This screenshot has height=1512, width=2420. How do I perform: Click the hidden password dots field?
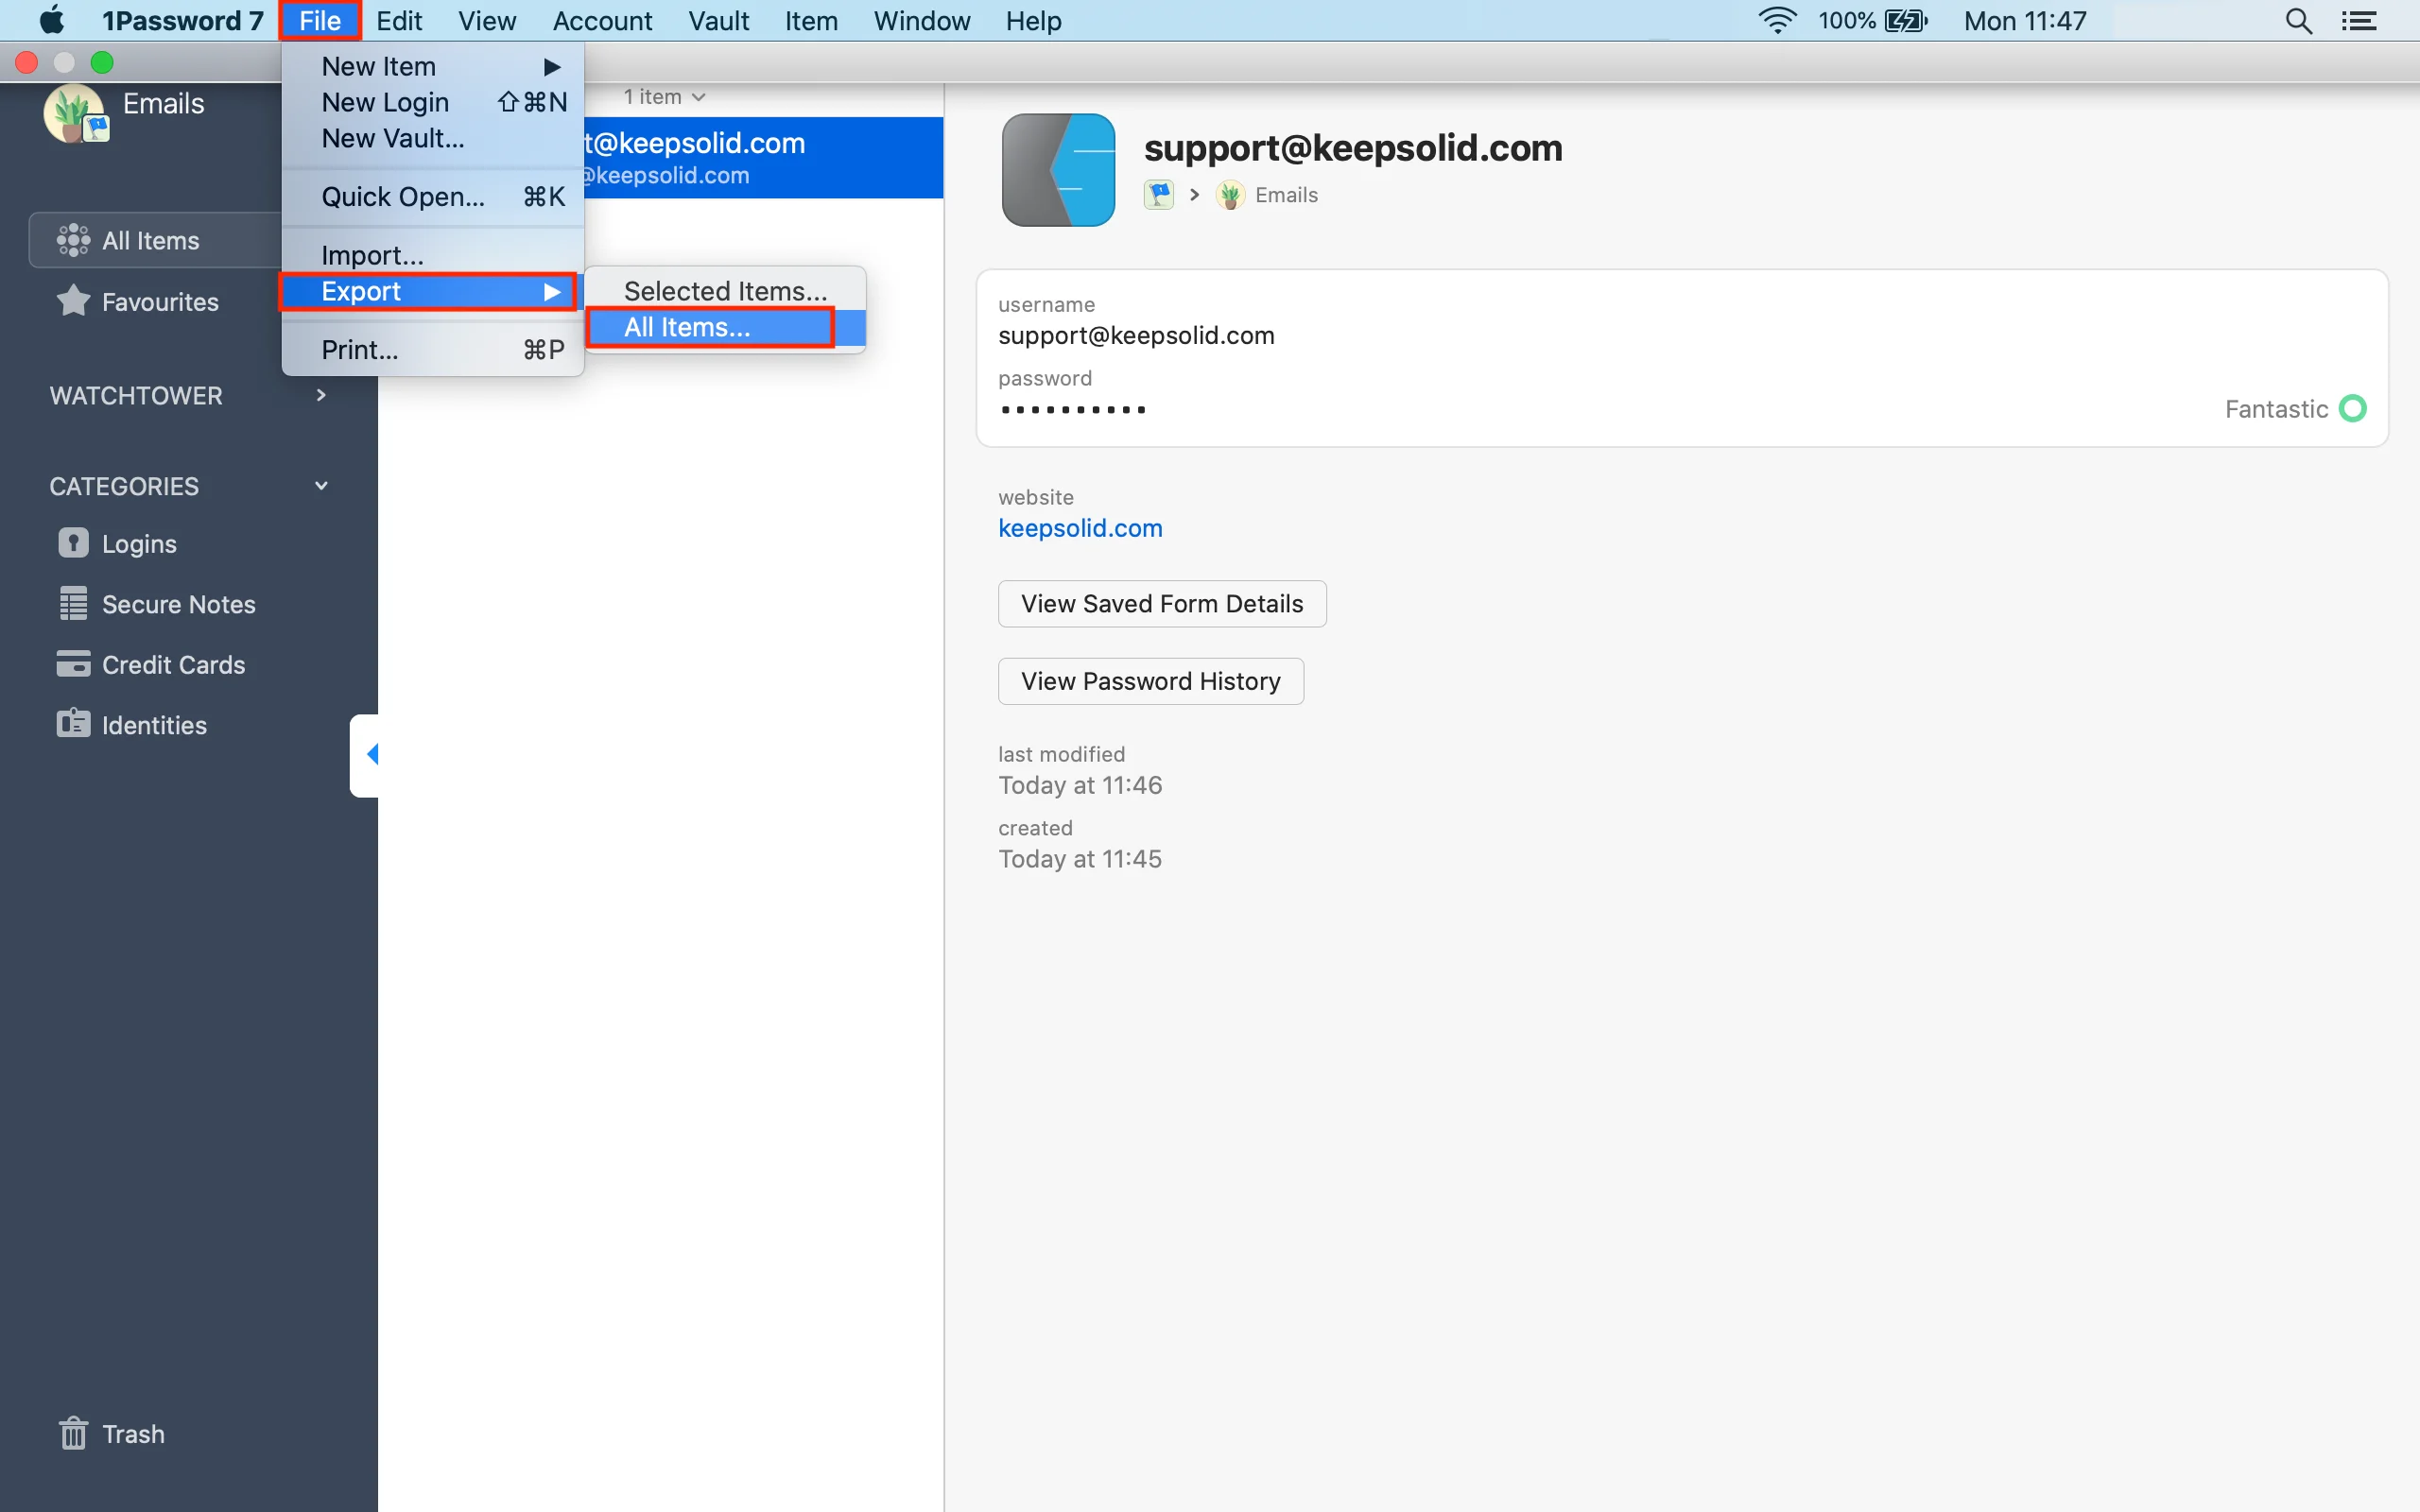click(x=1073, y=410)
